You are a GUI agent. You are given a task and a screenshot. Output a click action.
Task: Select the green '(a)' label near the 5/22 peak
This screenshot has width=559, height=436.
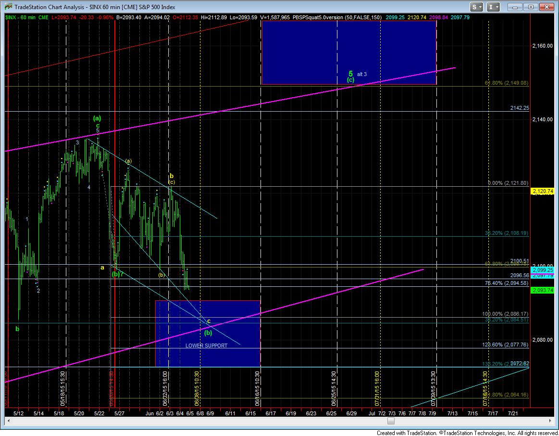pos(97,118)
